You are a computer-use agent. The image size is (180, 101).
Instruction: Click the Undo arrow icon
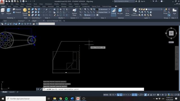pos(26,1)
